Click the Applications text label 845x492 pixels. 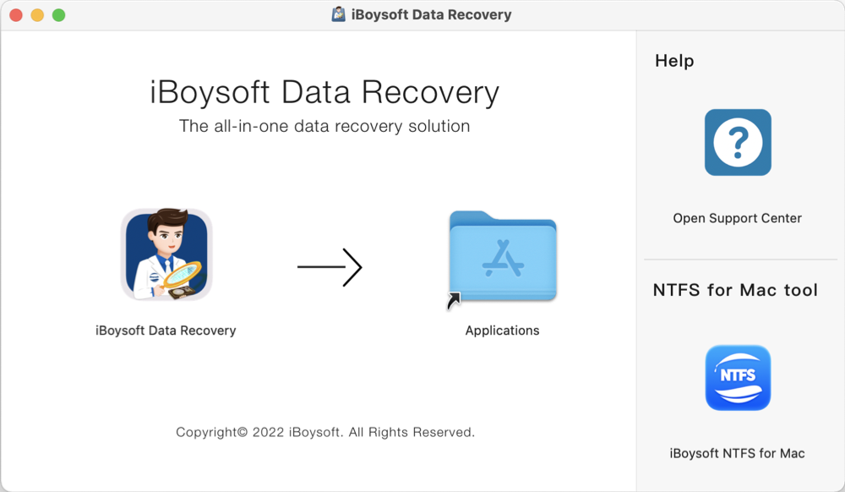click(502, 330)
